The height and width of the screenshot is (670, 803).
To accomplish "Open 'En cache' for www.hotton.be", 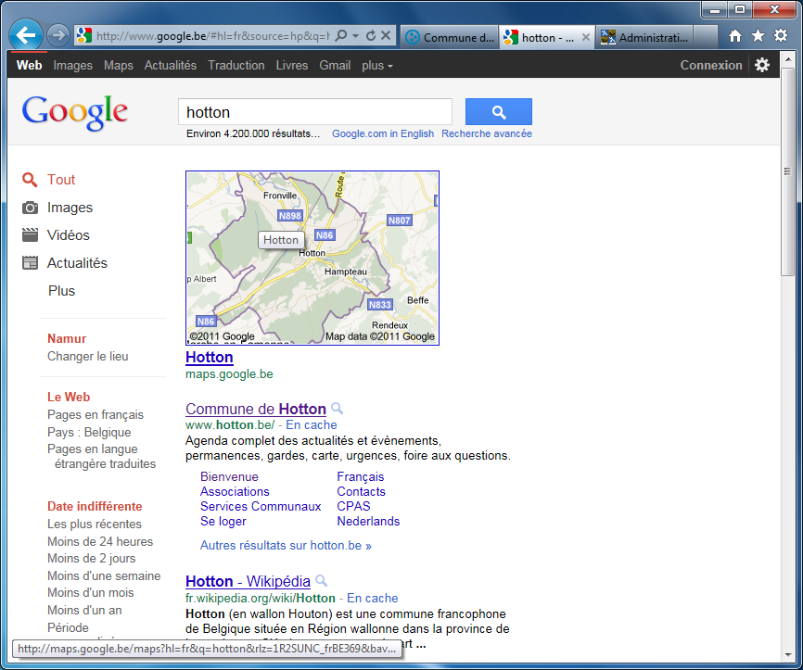I will 312,424.
